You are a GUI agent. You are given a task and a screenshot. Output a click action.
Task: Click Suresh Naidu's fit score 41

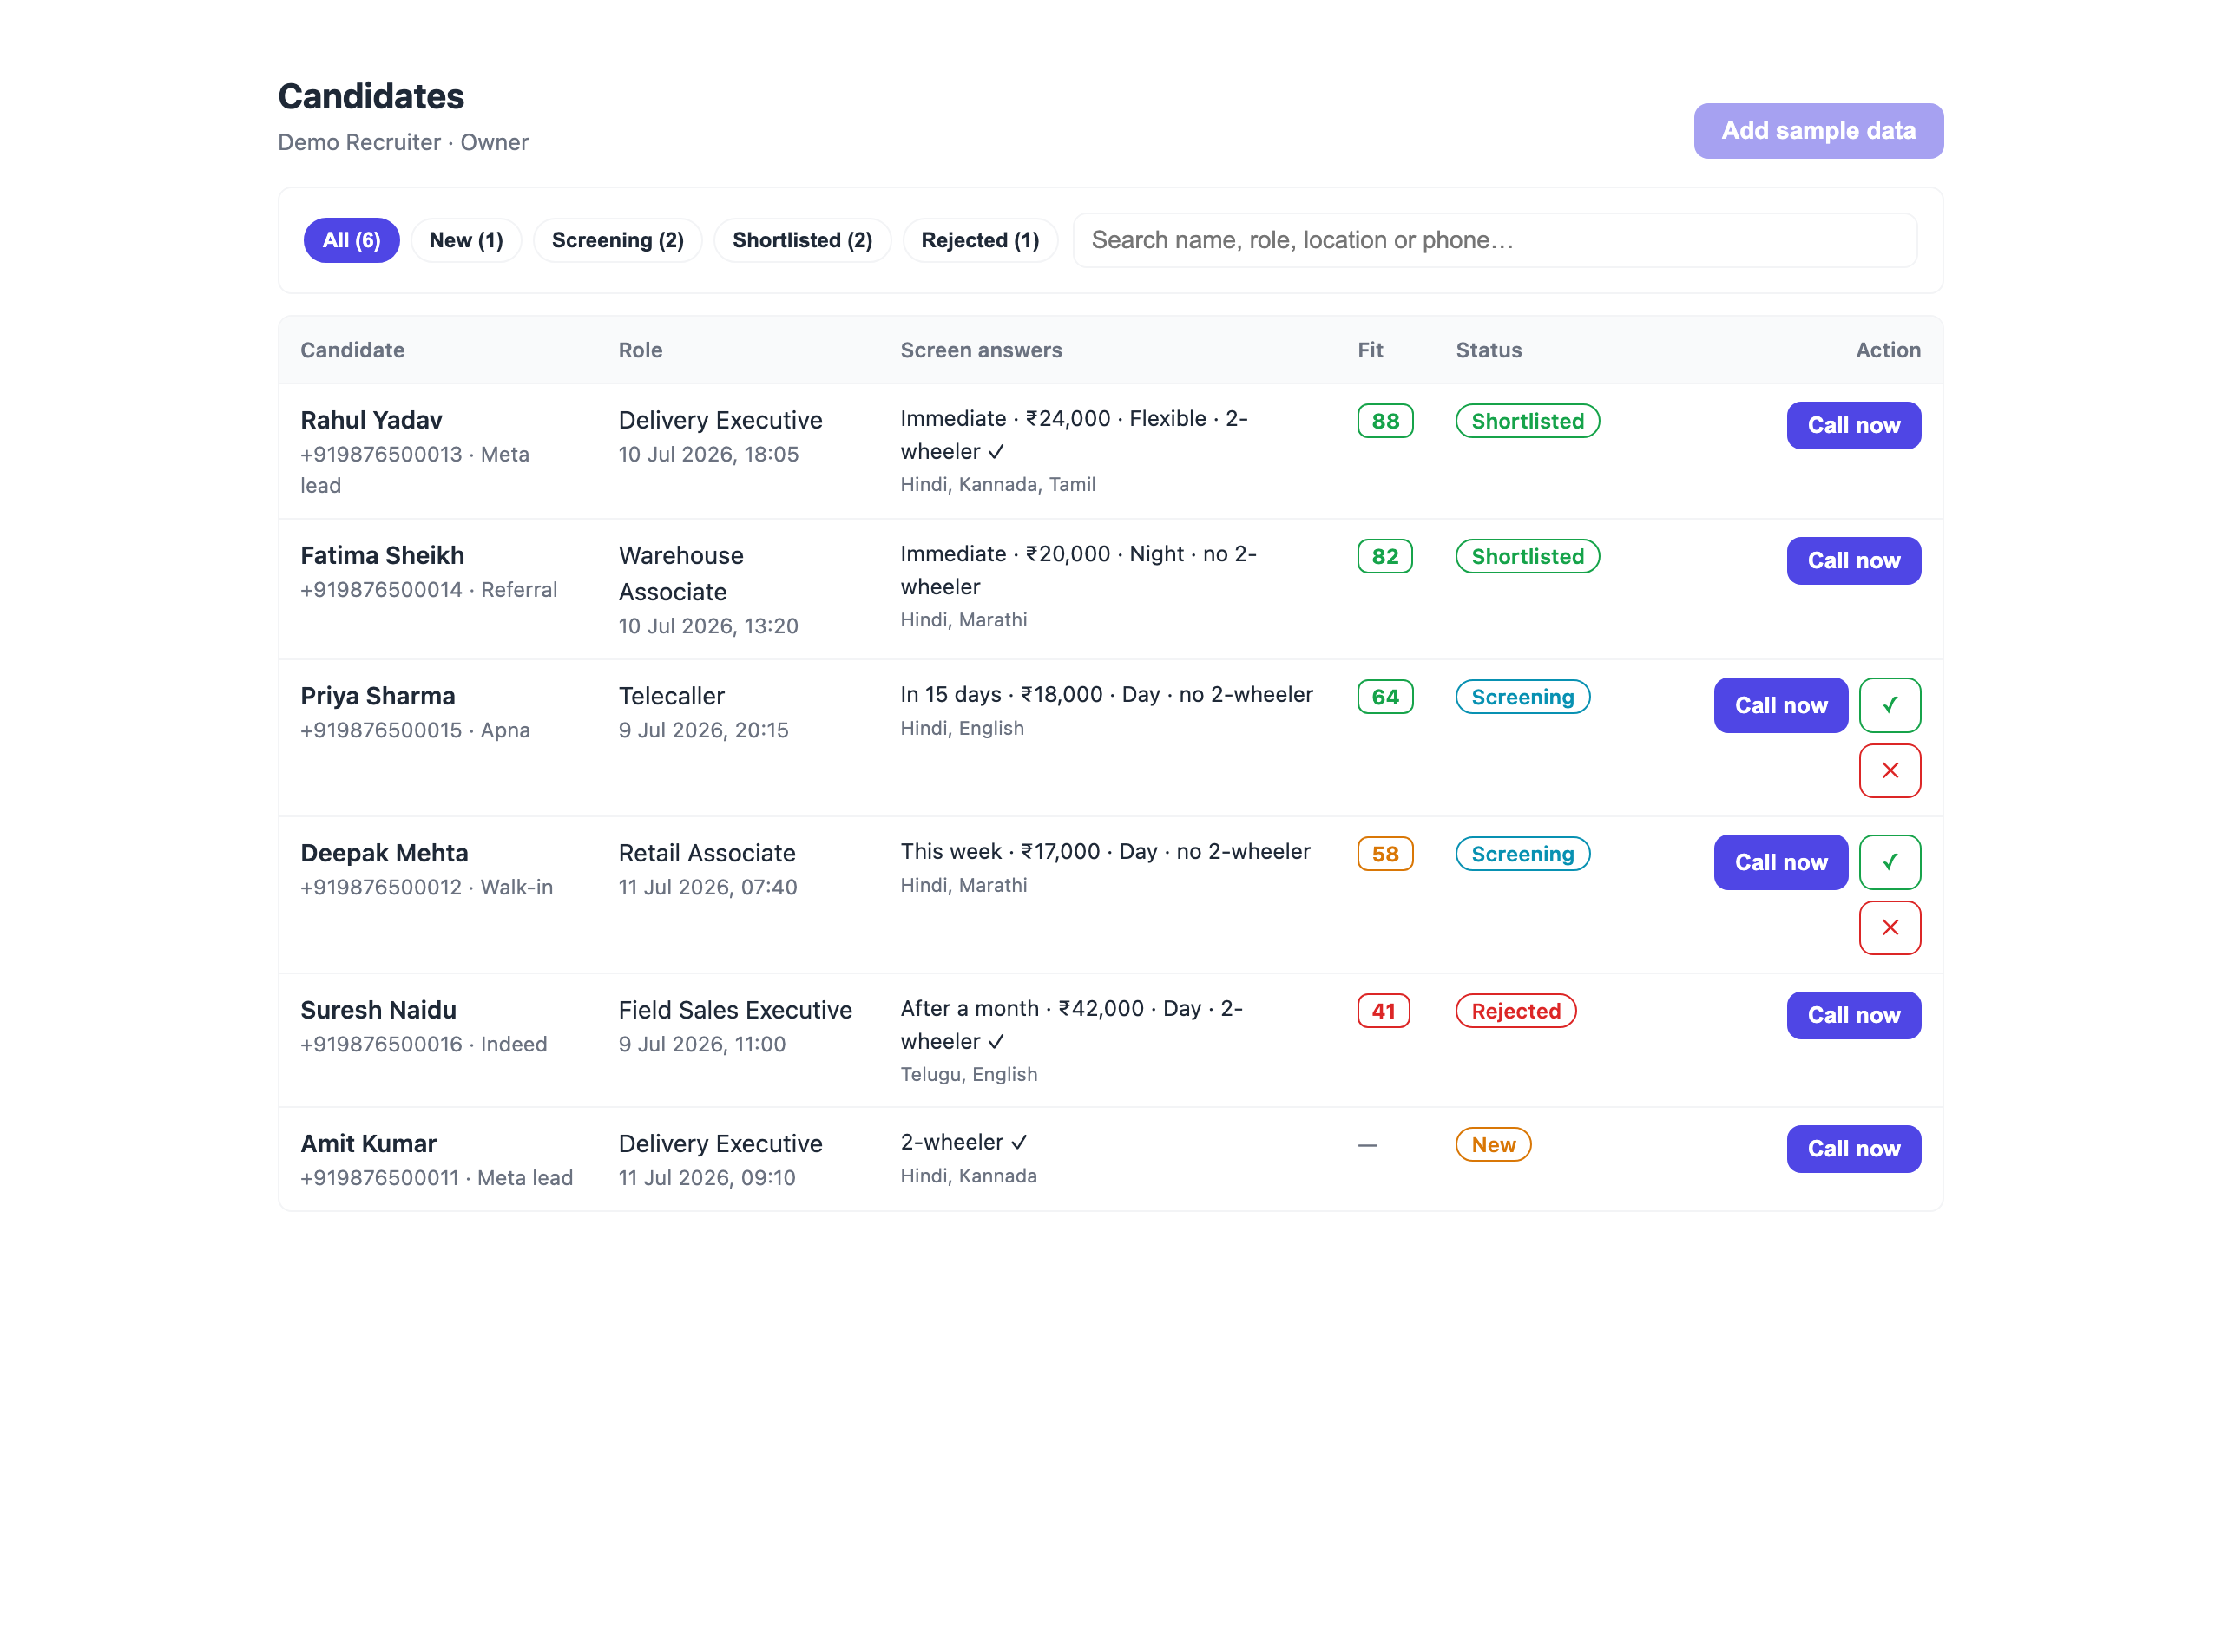[x=1383, y=1010]
